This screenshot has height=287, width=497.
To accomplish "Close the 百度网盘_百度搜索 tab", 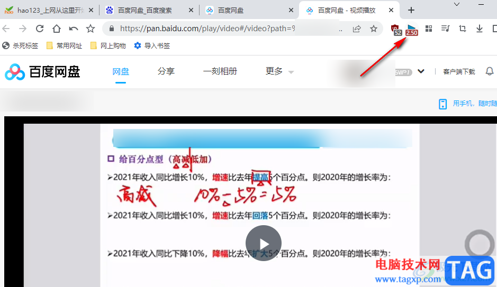I will (191, 10).
